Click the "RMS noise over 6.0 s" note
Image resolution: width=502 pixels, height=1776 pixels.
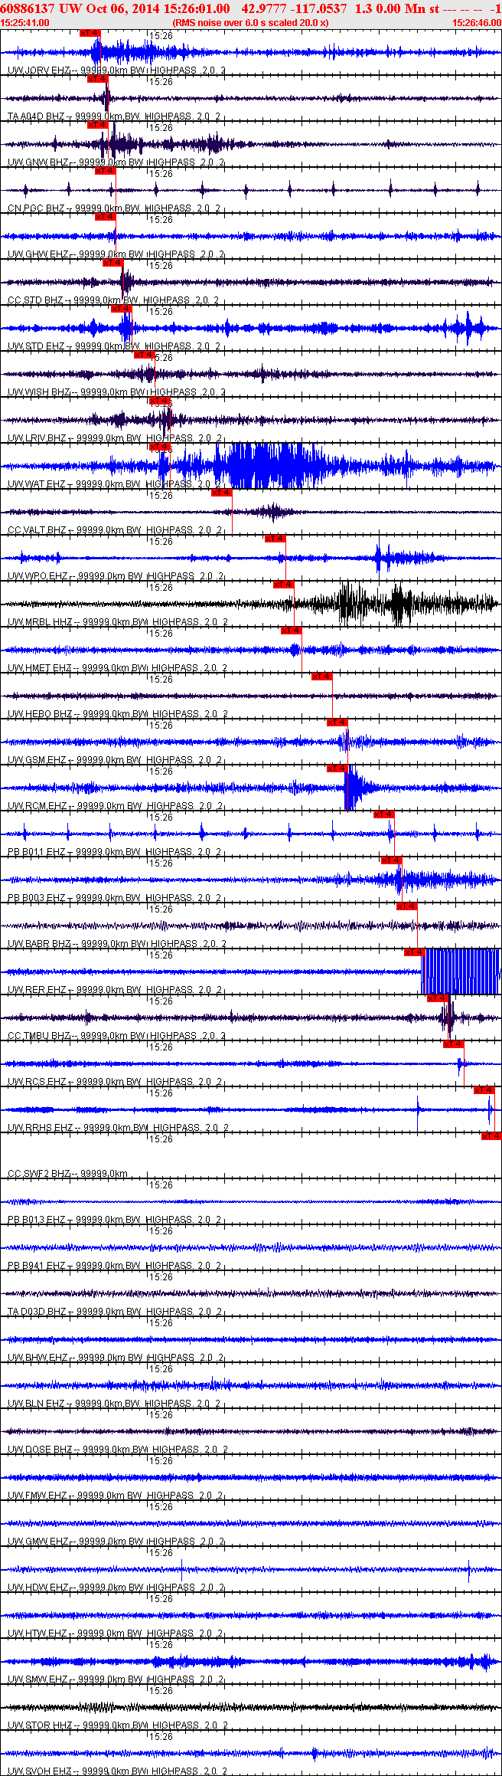[251, 23]
